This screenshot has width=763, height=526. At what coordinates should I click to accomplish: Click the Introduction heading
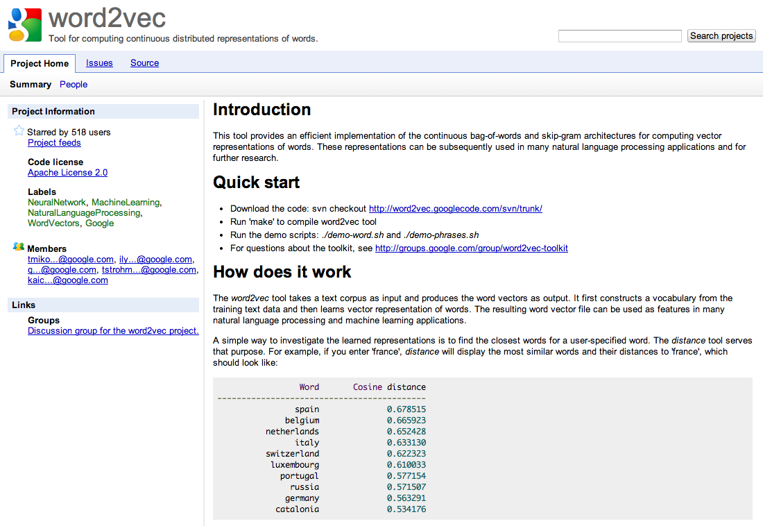point(262,110)
